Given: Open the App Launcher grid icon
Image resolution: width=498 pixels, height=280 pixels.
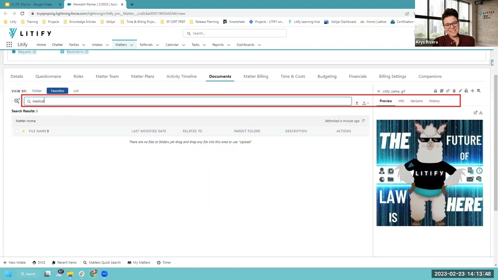Looking at the screenshot, I should click(x=9, y=45).
